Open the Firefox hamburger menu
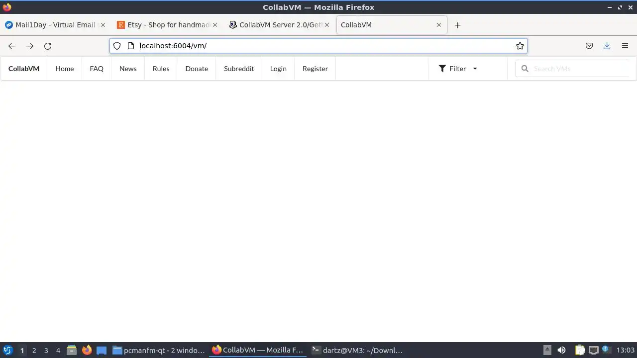Screen dimensions: 637x358 point(625,46)
